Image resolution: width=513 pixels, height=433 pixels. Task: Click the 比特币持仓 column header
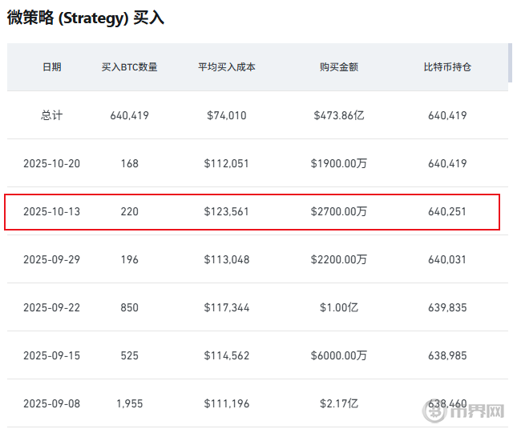(x=447, y=67)
